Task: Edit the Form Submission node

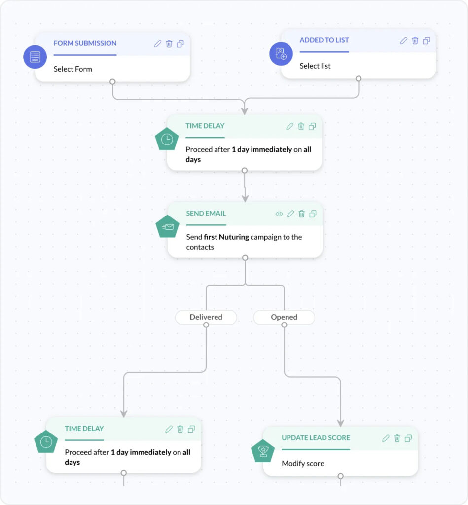Action: (x=158, y=44)
